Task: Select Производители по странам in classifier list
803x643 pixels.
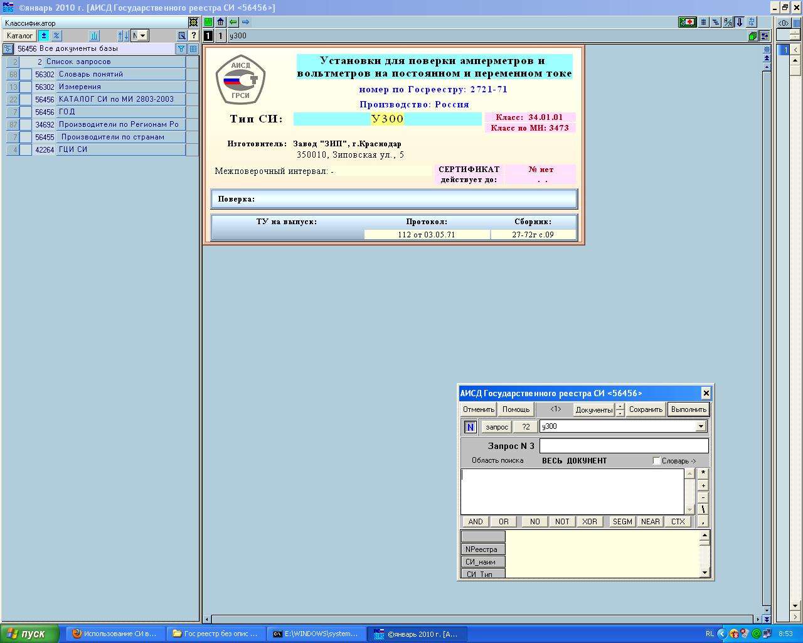Action: click(x=112, y=137)
